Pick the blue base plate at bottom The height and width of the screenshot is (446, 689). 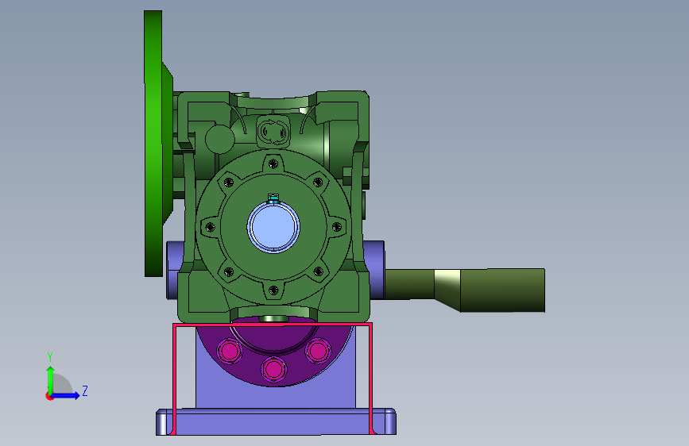coord(276,422)
